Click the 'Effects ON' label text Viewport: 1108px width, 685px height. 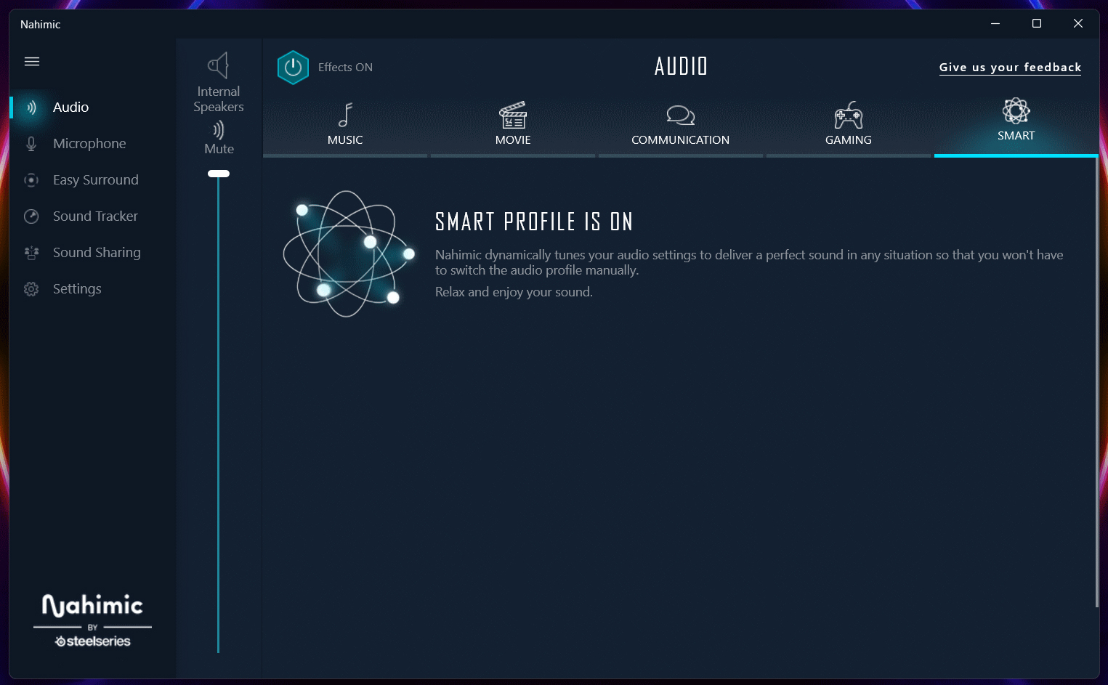(345, 68)
